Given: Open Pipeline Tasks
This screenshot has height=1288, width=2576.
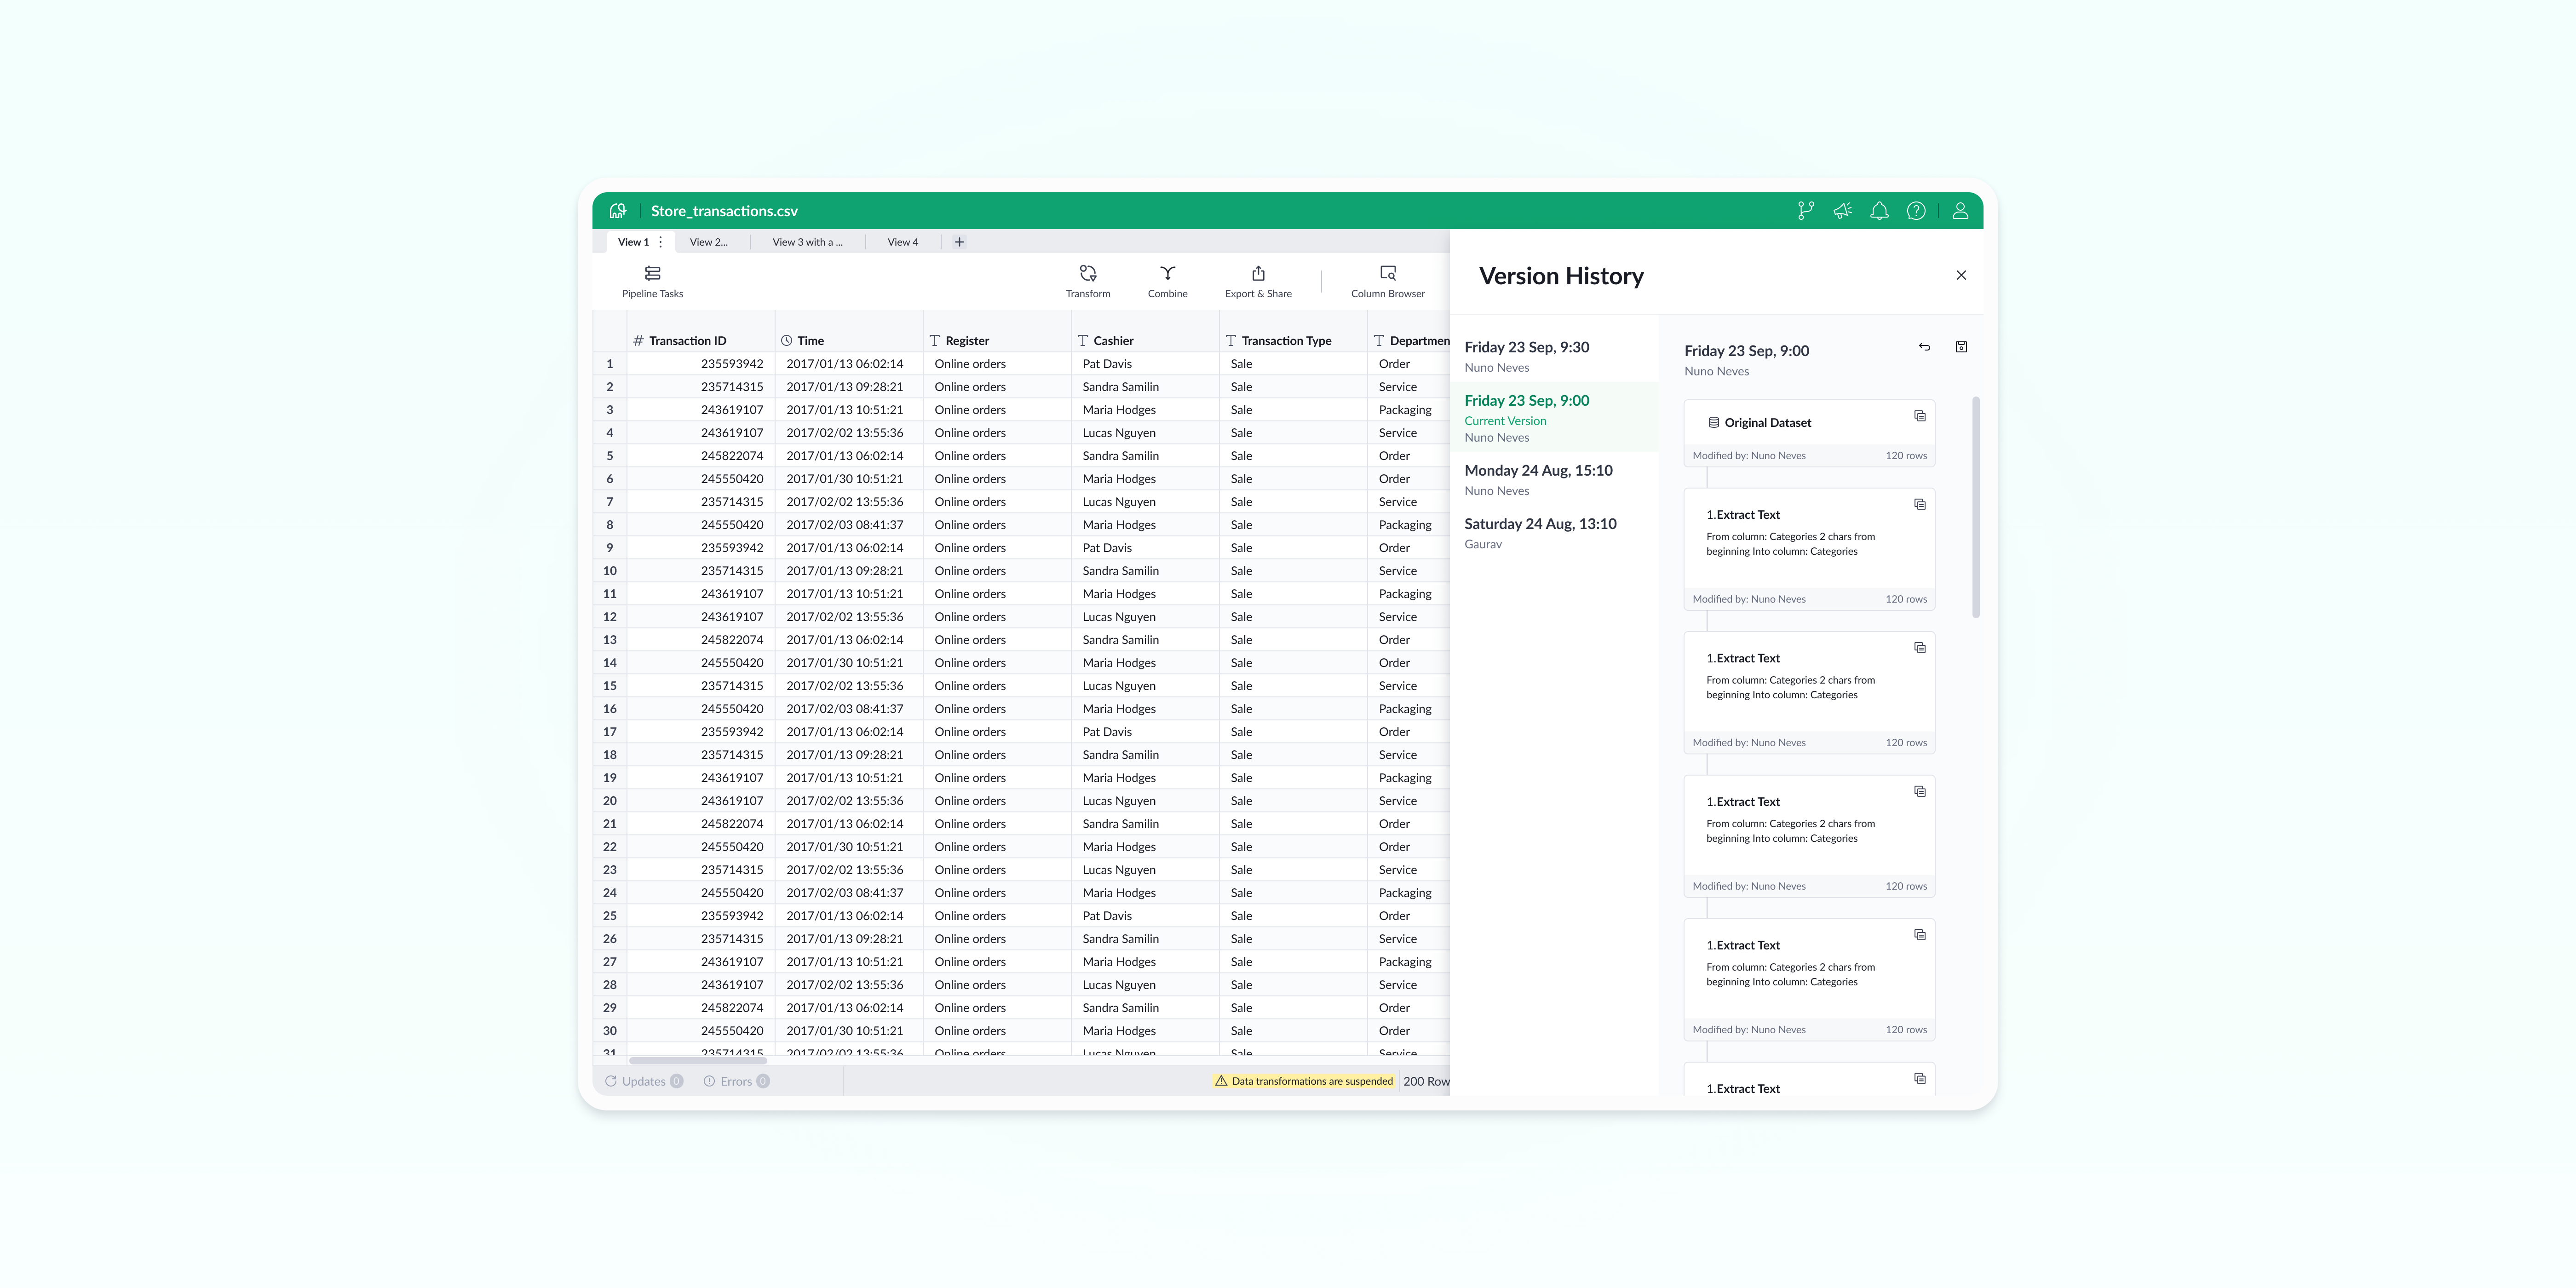Looking at the screenshot, I should (x=653, y=282).
